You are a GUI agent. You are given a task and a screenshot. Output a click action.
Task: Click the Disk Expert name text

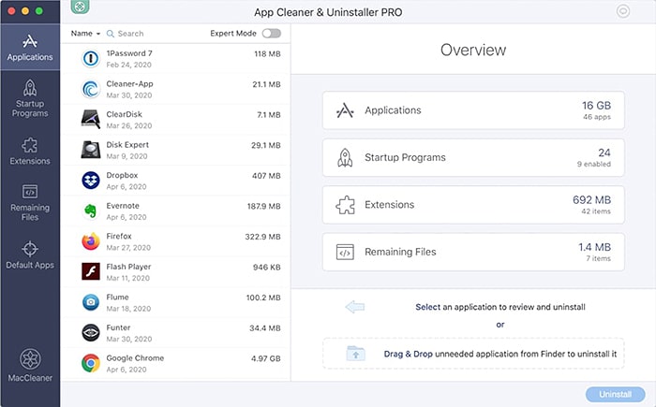point(127,145)
